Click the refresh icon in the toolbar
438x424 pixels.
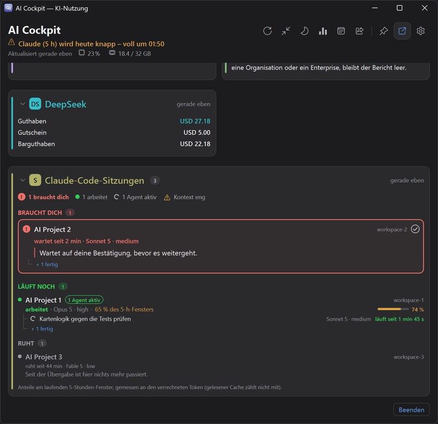(x=267, y=31)
